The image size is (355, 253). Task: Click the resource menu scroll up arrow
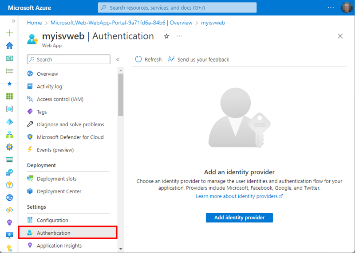click(121, 70)
